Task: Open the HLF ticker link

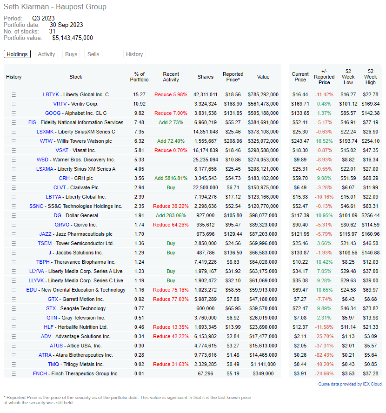Action: pos(49,327)
